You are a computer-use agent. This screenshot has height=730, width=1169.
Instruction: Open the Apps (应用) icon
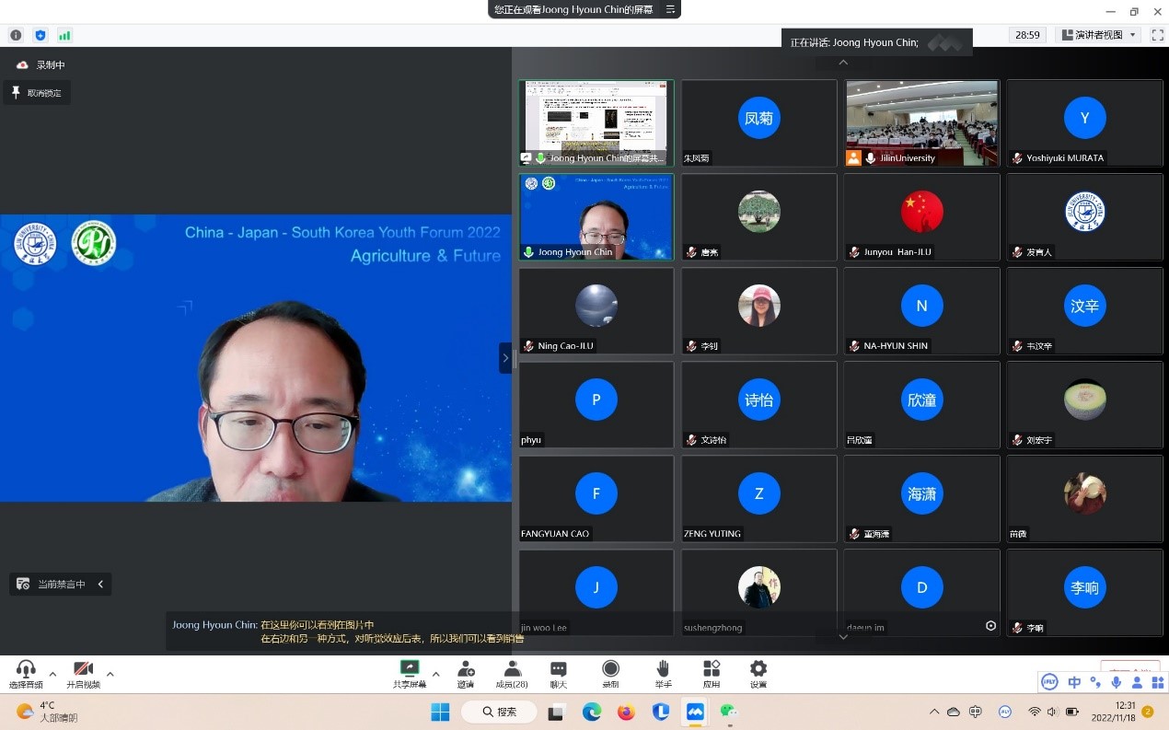click(711, 669)
